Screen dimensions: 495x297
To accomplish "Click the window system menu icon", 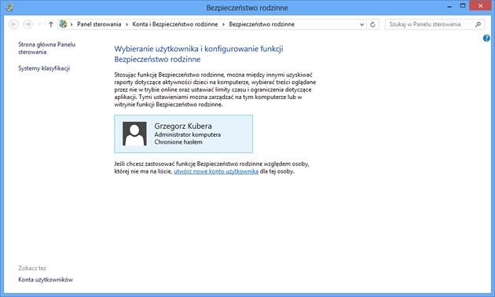I will tap(9, 7).
